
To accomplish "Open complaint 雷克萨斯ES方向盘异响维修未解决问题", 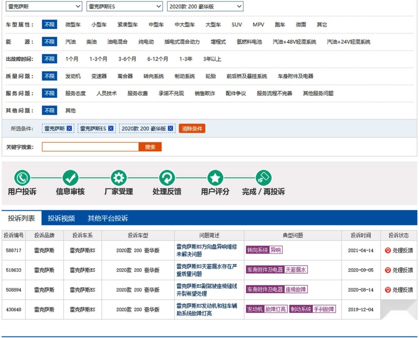I will [207, 251].
